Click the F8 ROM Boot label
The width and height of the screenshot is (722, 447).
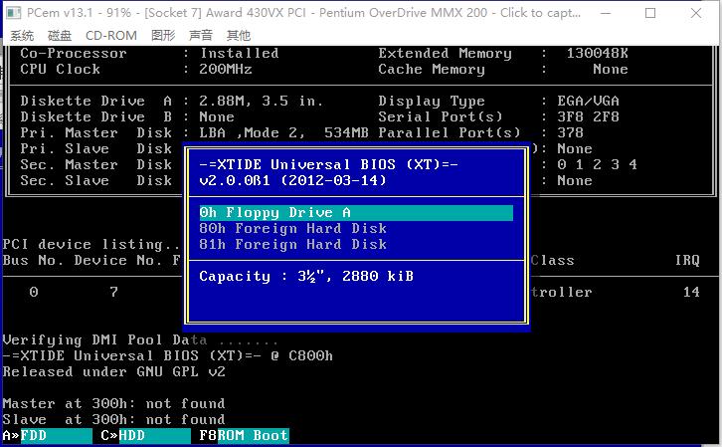click(244, 435)
